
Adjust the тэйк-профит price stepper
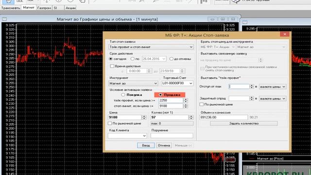pos(185,101)
